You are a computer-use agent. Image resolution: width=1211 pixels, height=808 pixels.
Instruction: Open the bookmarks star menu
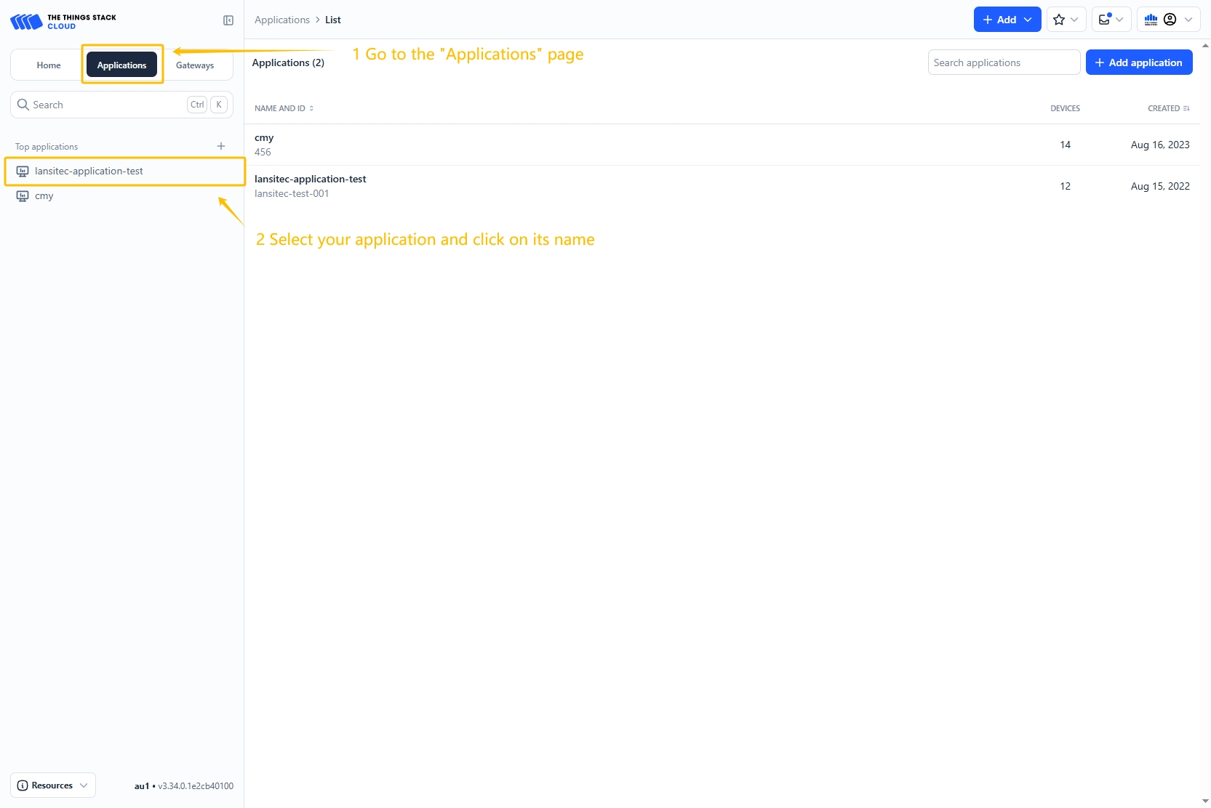pyautogui.click(x=1066, y=20)
